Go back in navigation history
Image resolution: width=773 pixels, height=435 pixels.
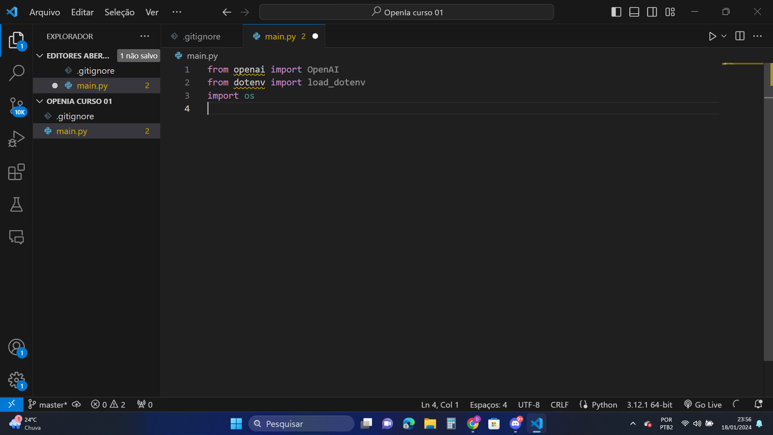227,12
